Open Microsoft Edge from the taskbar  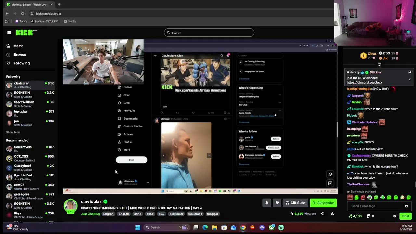[x=205, y=227]
